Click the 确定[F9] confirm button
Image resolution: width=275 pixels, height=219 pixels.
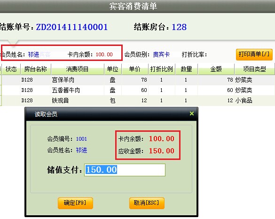point(75,203)
